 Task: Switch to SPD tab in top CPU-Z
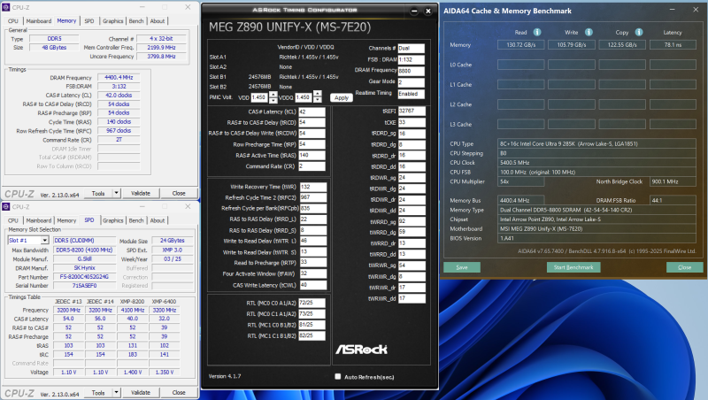(x=89, y=21)
